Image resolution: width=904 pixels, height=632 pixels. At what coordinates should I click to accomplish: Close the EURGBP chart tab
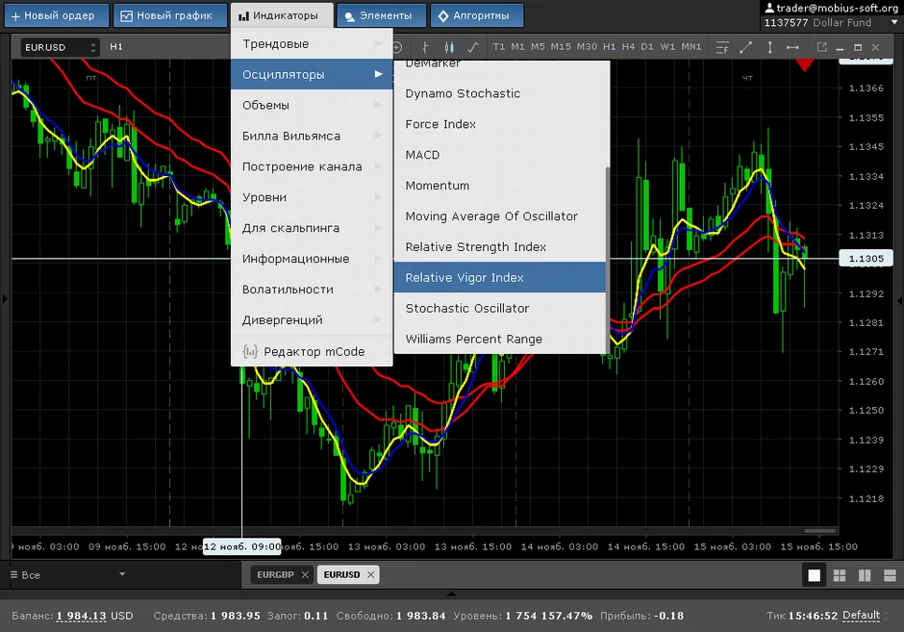[305, 574]
